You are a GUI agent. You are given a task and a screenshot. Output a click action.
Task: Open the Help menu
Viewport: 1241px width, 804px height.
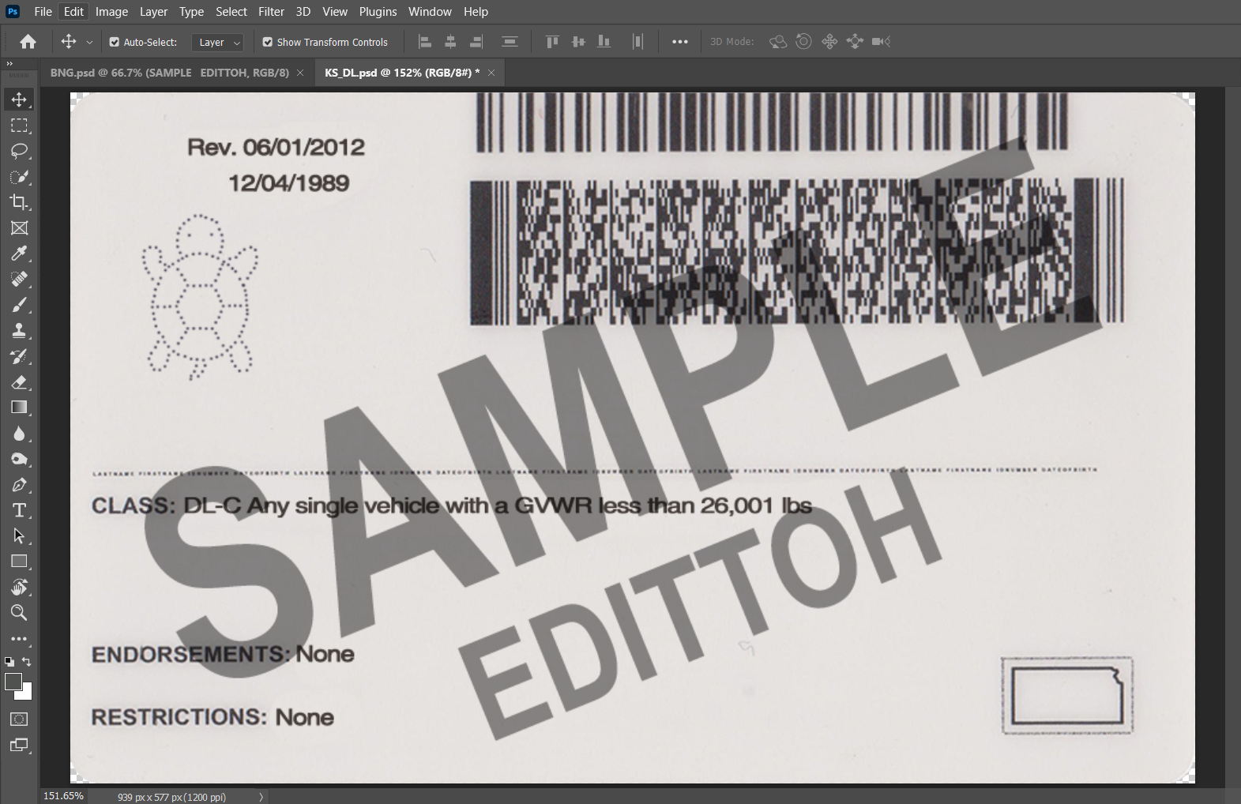click(x=476, y=12)
